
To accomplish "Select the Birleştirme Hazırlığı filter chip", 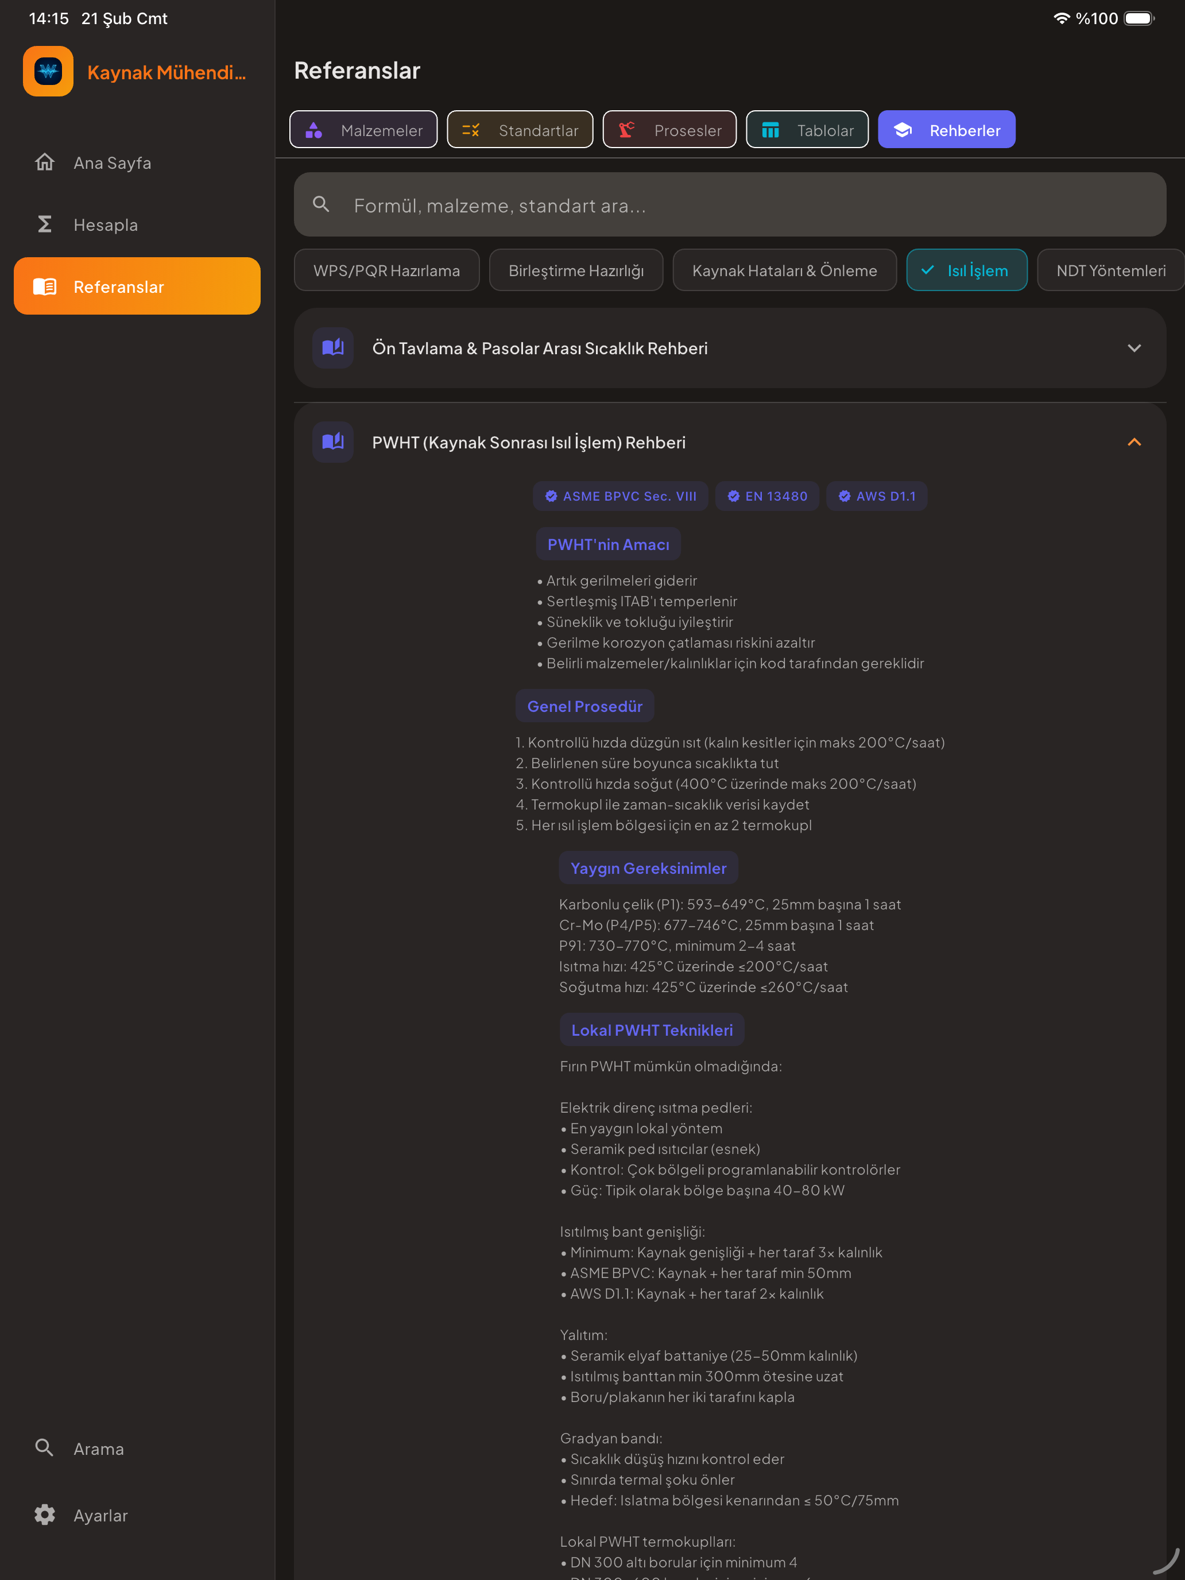I will point(576,270).
